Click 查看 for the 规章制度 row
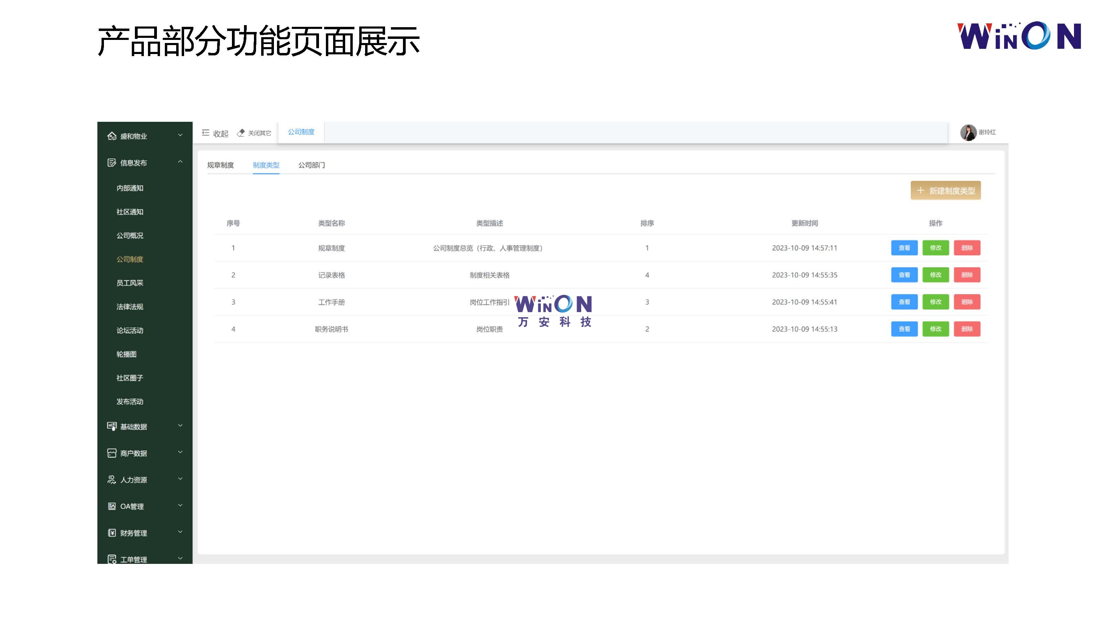The height and width of the screenshot is (622, 1106). pos(904,248)
